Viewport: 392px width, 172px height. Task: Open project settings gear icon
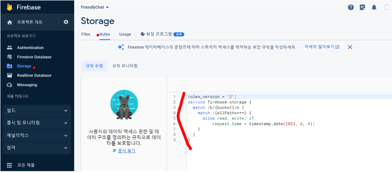[x=66, y=22]
